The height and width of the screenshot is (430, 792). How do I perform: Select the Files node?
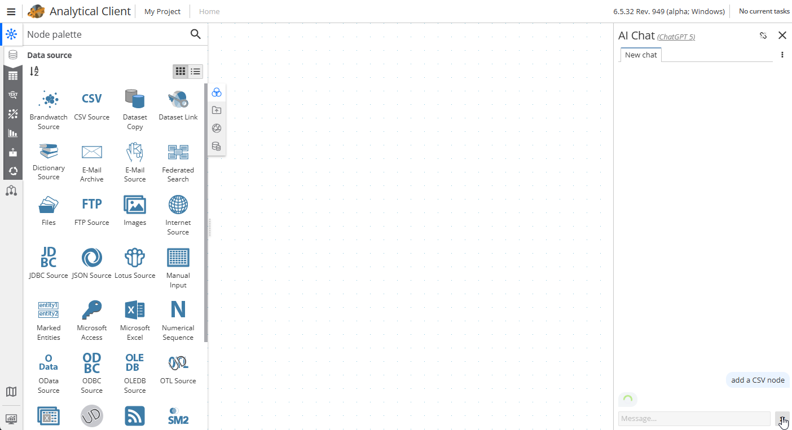pos(49,211)
